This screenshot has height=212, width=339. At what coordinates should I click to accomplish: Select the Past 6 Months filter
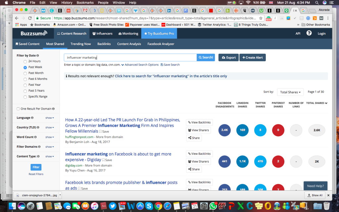(x=25, y=79)
